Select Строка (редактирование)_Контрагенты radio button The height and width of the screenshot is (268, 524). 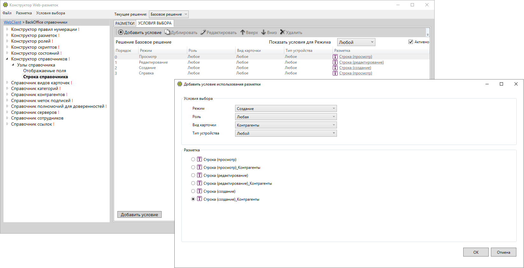point(193,183)
